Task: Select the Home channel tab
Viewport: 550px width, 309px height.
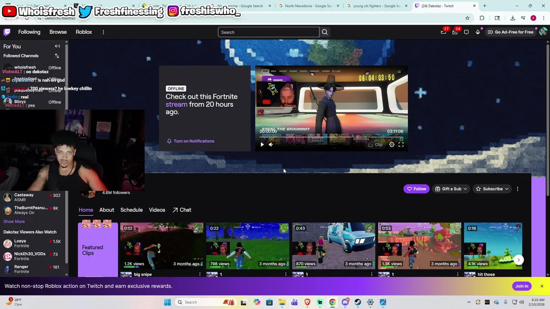Action: click(86, 210)
